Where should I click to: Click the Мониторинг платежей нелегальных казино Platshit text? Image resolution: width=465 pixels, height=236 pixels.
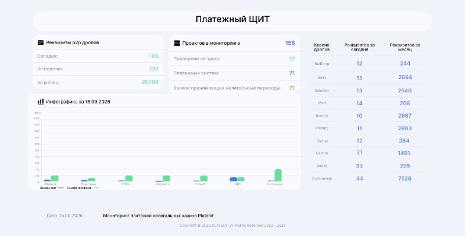pos(158,216)
